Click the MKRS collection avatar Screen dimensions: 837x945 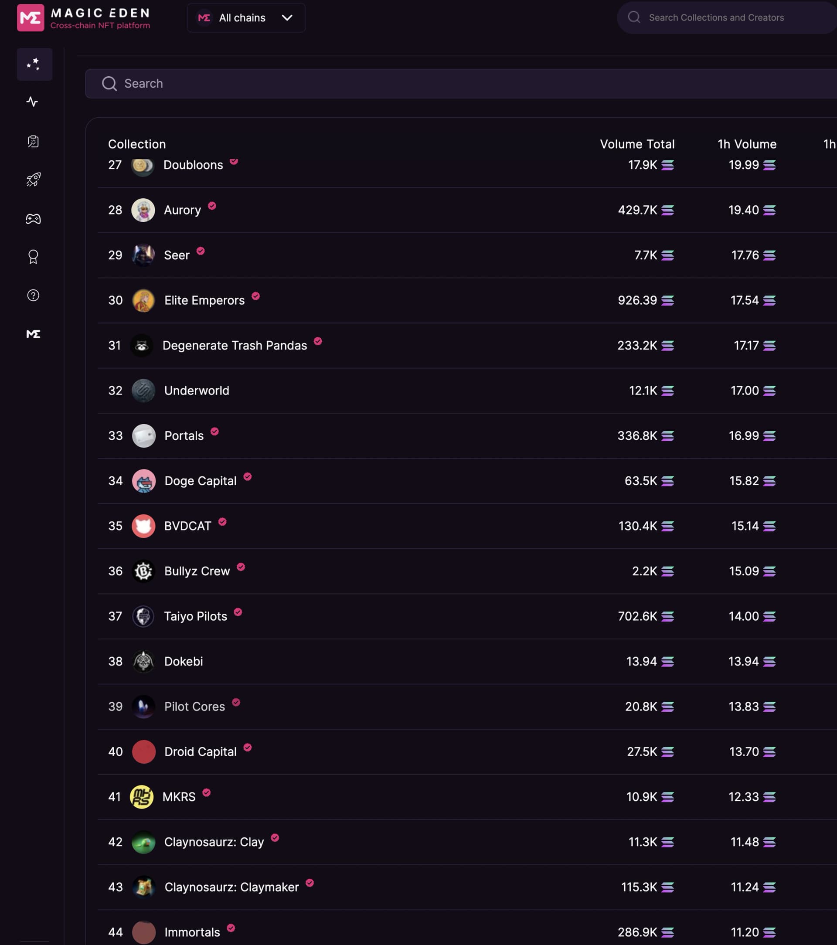point(142,797)
